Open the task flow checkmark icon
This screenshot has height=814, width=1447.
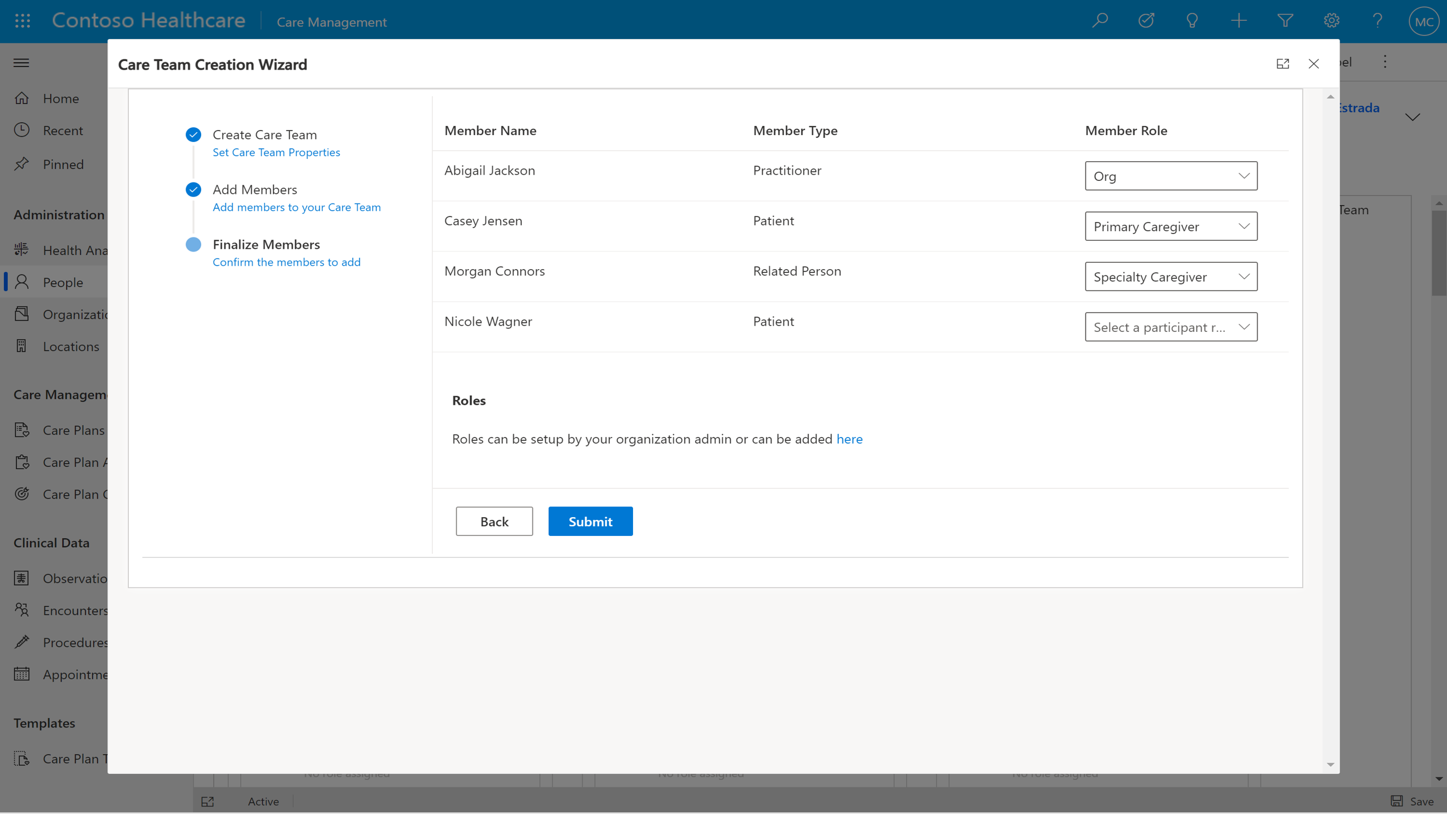coord(1146,21)
